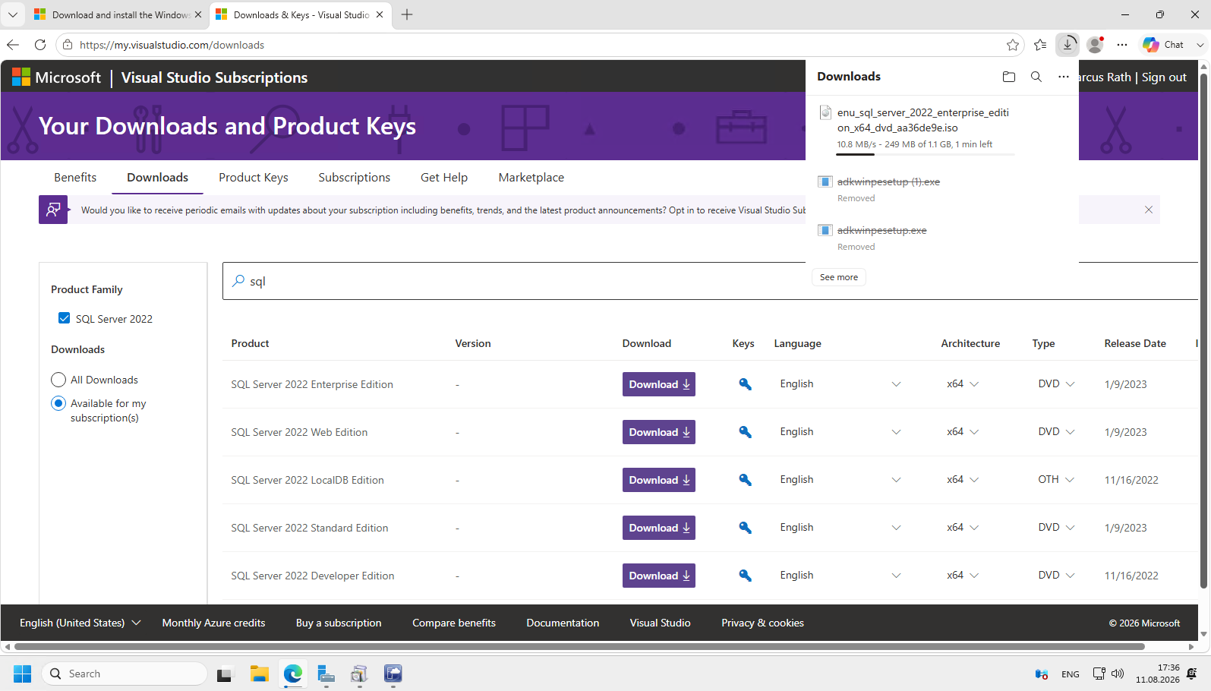Uncheck the SQL Server 2022 checkbox
This screenshot has height=691, width=1211.
[65, 318]
